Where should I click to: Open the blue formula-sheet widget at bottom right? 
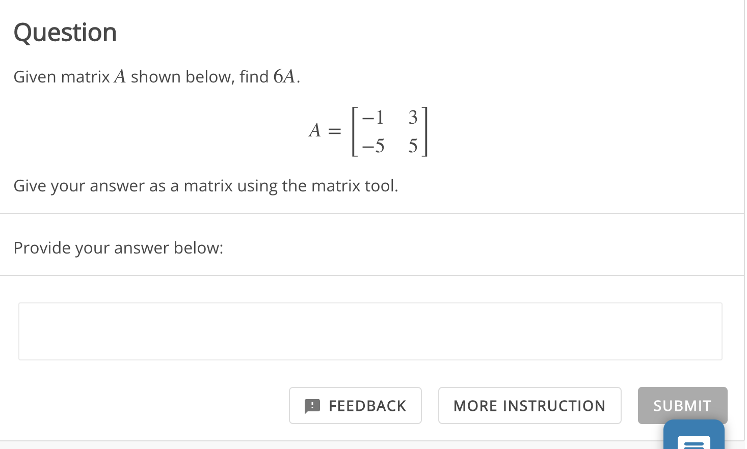coord(695,437)
